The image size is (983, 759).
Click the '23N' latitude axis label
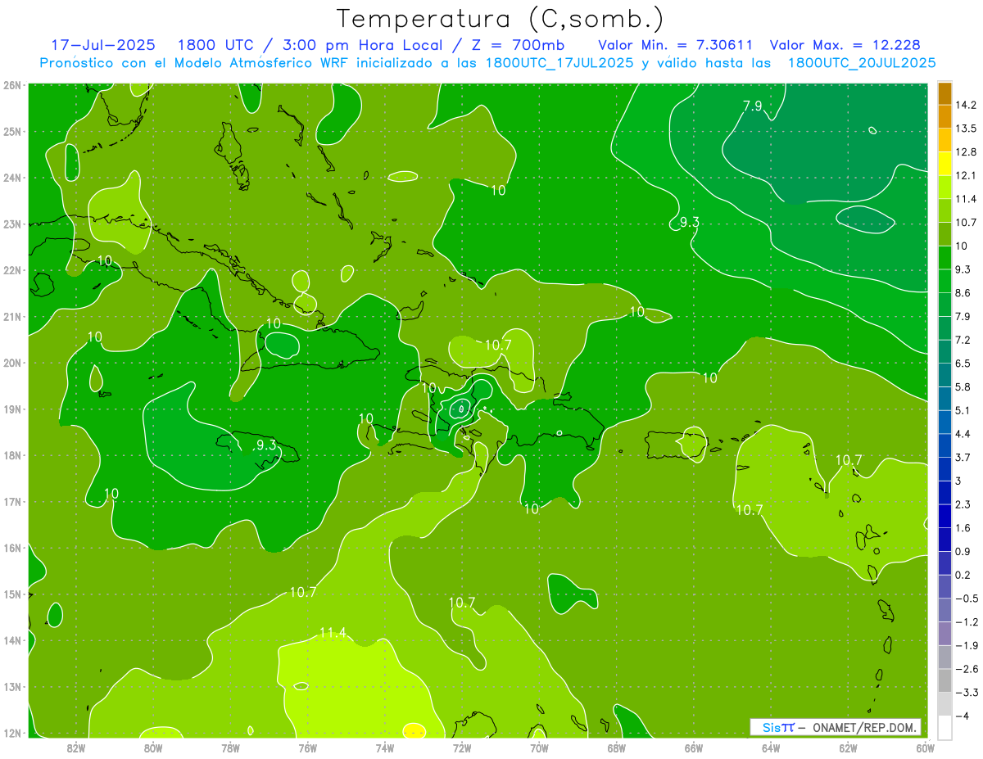click(11, 224)
